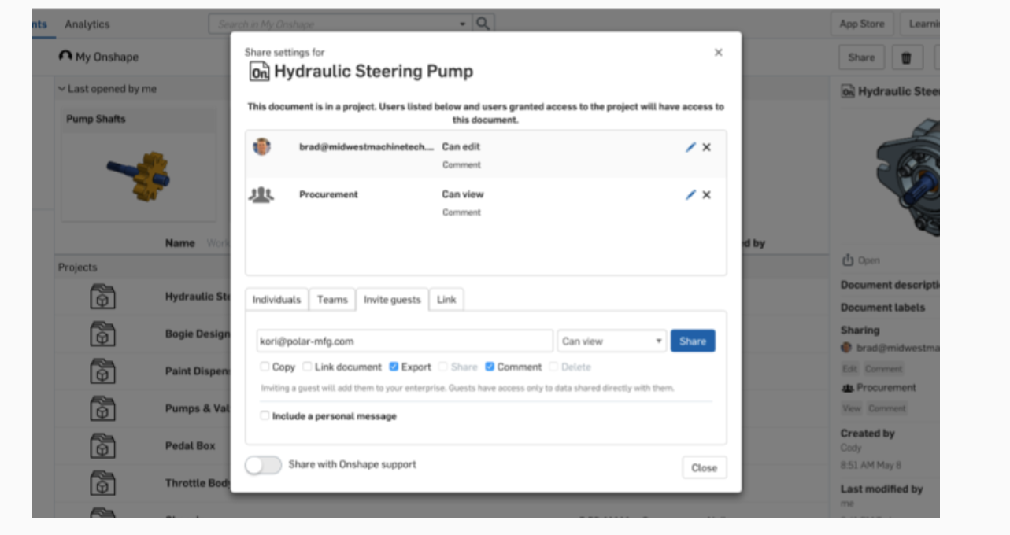
Task: Click the guest email input field
Action: pos(405,341)
